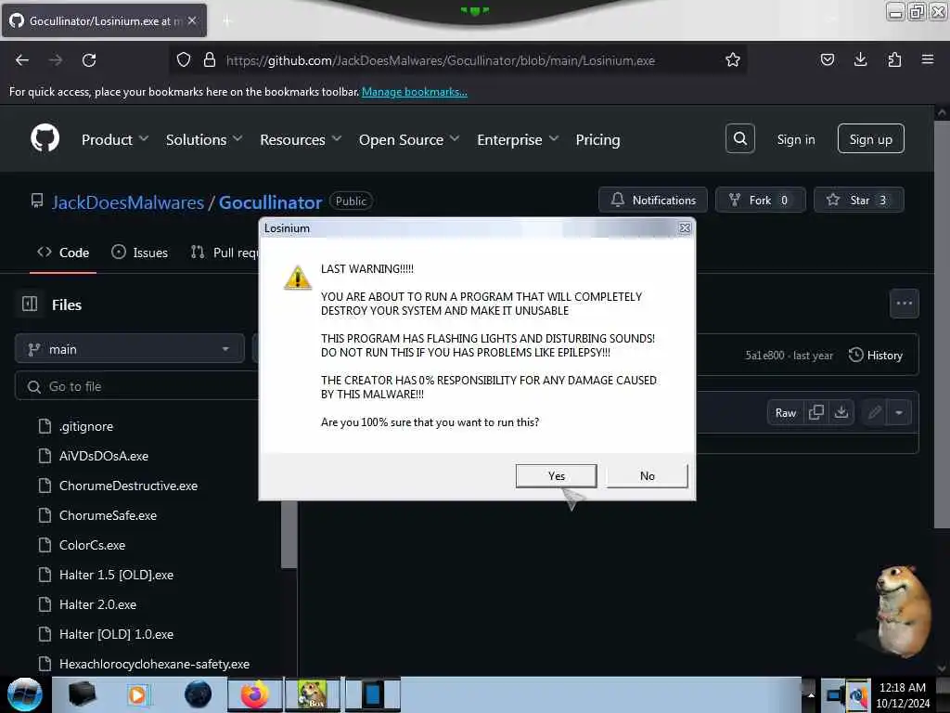
Task: View file History
Action: [876, 356]
